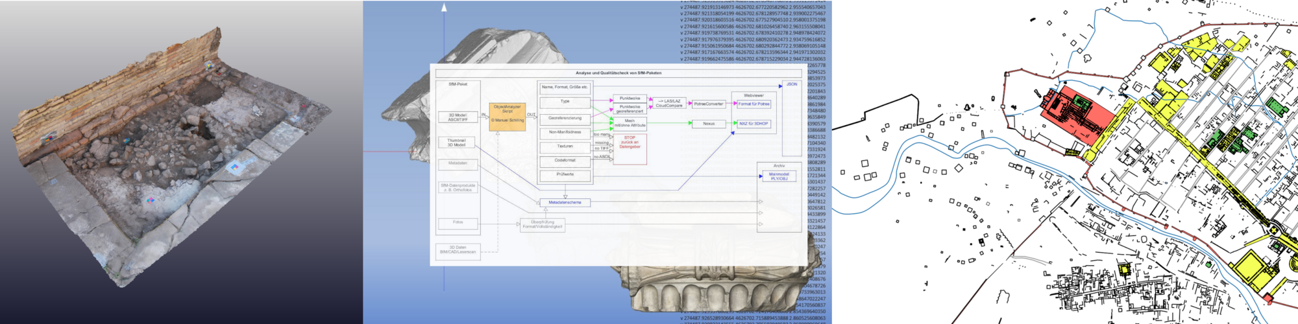The height and width of the screenshot is (324, 1298).
Task: Click the Format für Potree box
Action: tap(753, 104)
